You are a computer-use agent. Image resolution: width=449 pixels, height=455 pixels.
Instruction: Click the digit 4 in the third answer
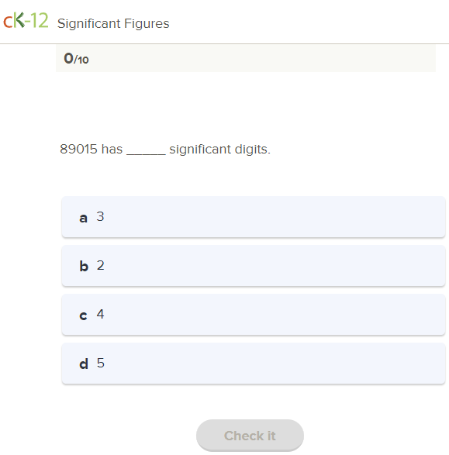click(x=100, y=314)
